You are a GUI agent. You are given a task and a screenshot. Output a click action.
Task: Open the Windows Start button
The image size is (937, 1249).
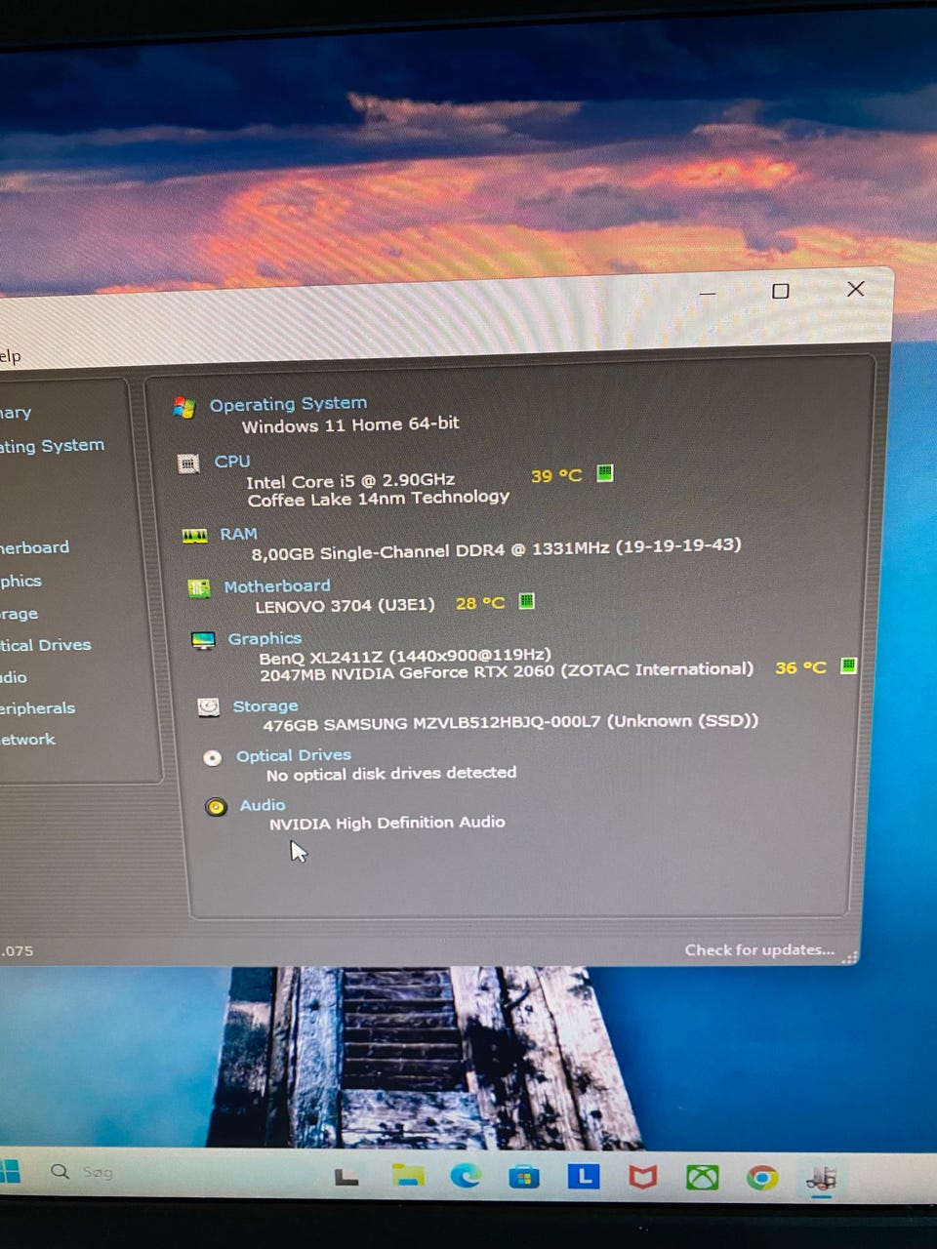(x=9, y=1171)
